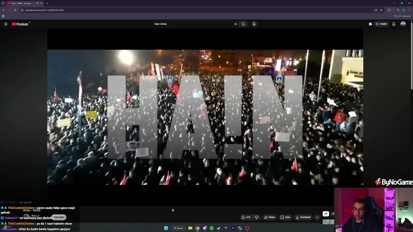Open YouTube notifications bell

pyautogui.click(x=394, y=24)
